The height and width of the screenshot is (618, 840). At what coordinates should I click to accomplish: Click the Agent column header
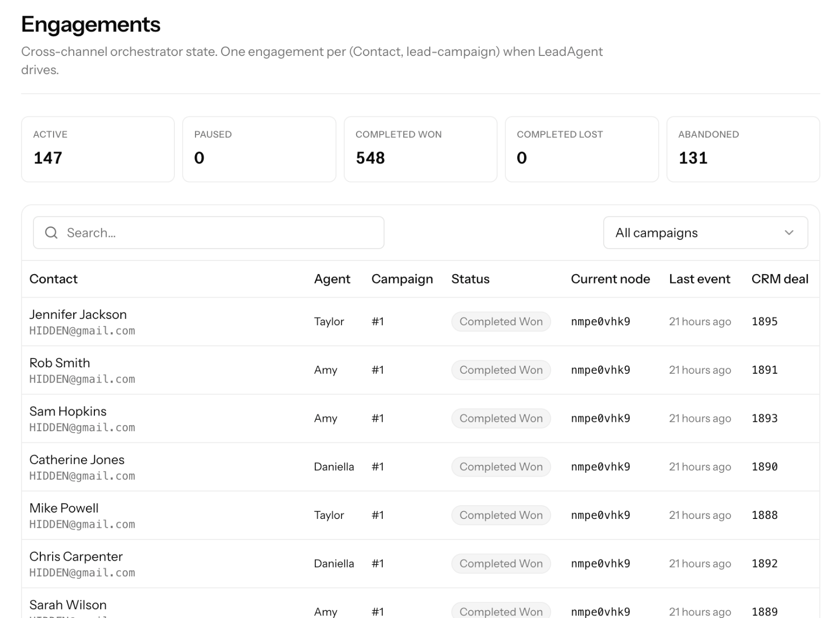[332, 279]
